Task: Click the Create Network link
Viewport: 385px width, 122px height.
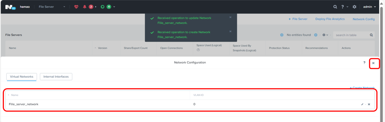Action: point(362,88)
